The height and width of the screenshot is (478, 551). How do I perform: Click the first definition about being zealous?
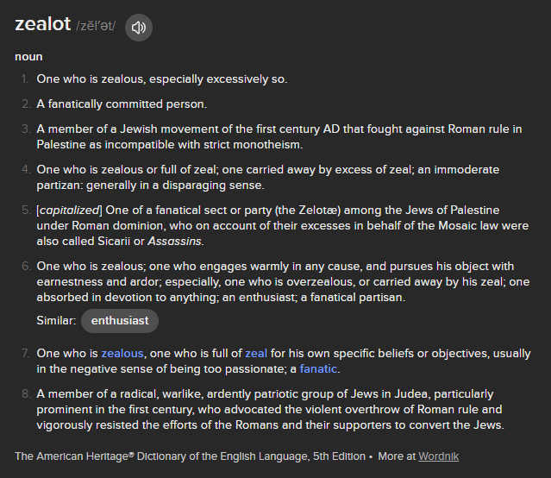[x=161, y=79]
